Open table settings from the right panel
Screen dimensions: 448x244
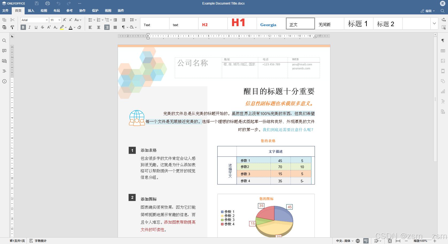(x=443, y=51)
